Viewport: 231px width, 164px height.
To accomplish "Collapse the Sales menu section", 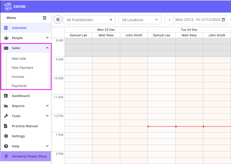I will point(47,48).
